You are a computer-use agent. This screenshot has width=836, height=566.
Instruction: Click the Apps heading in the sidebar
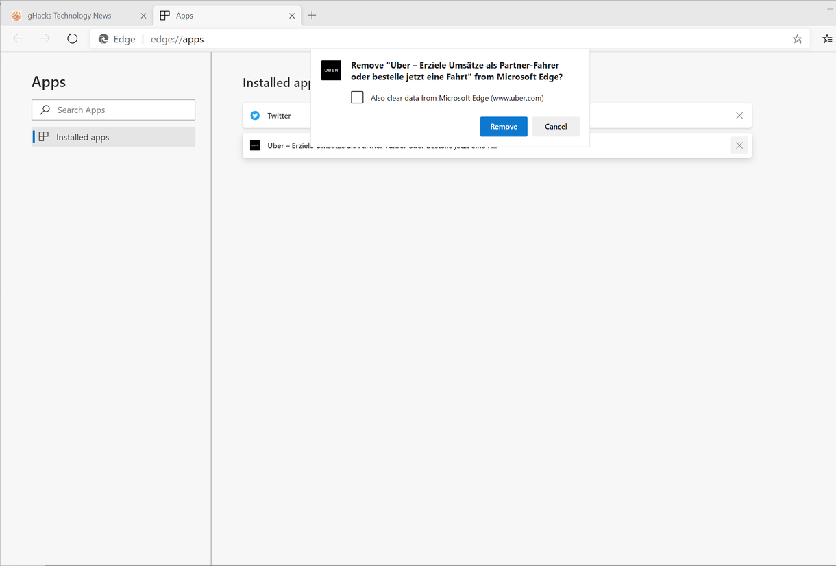[x=49, y=82]
